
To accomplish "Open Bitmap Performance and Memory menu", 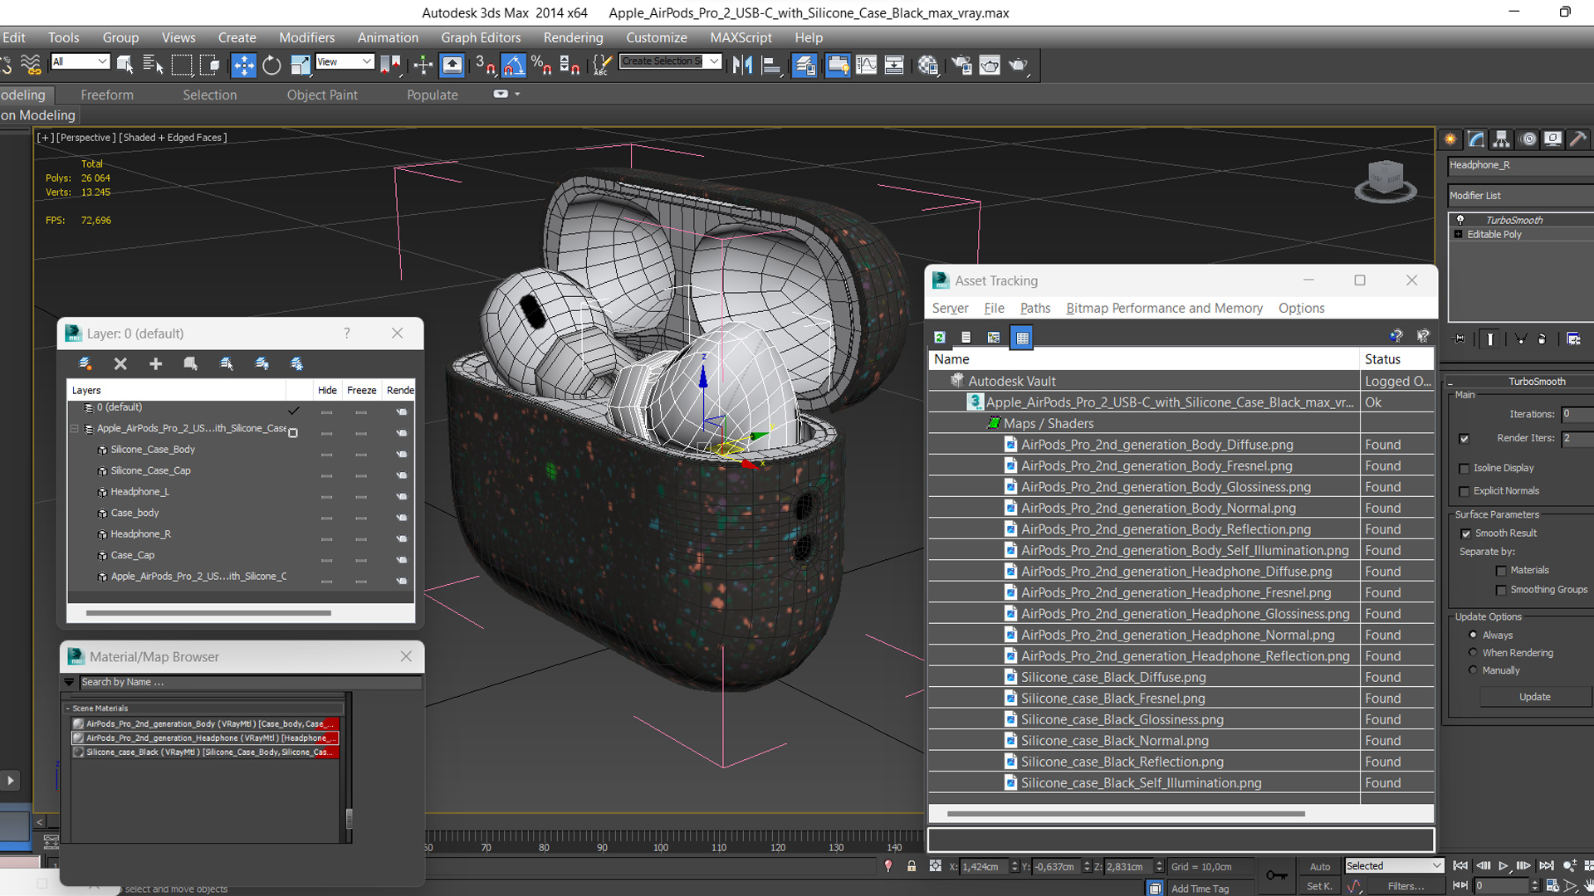I will click(1164, 308).
